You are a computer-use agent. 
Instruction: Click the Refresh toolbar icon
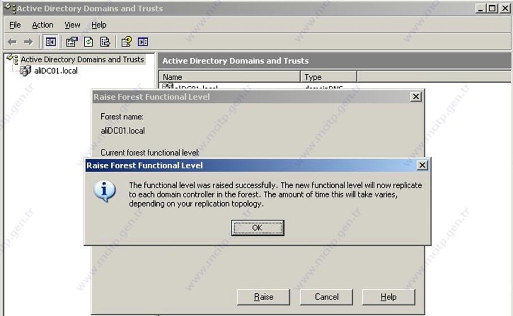point(88,41)
